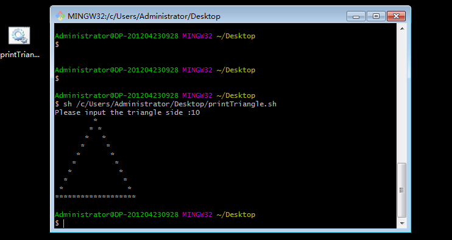Close the MINGW32 terminal window

(396, 16)
